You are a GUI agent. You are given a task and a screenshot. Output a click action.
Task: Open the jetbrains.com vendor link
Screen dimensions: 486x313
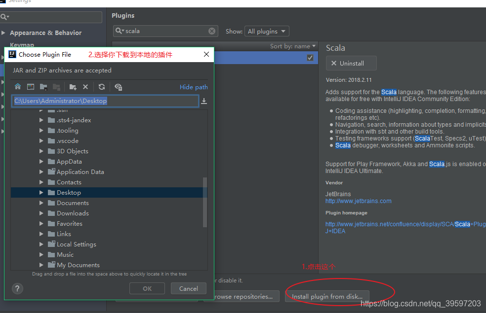pos(358,201)
